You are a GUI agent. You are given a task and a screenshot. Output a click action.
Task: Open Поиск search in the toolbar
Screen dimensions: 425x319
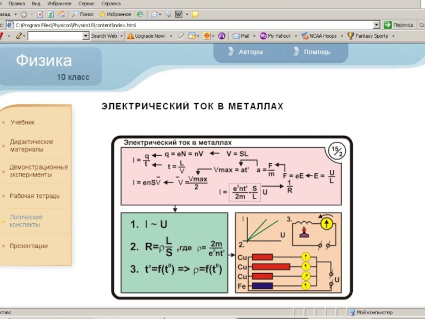(83, 14)
